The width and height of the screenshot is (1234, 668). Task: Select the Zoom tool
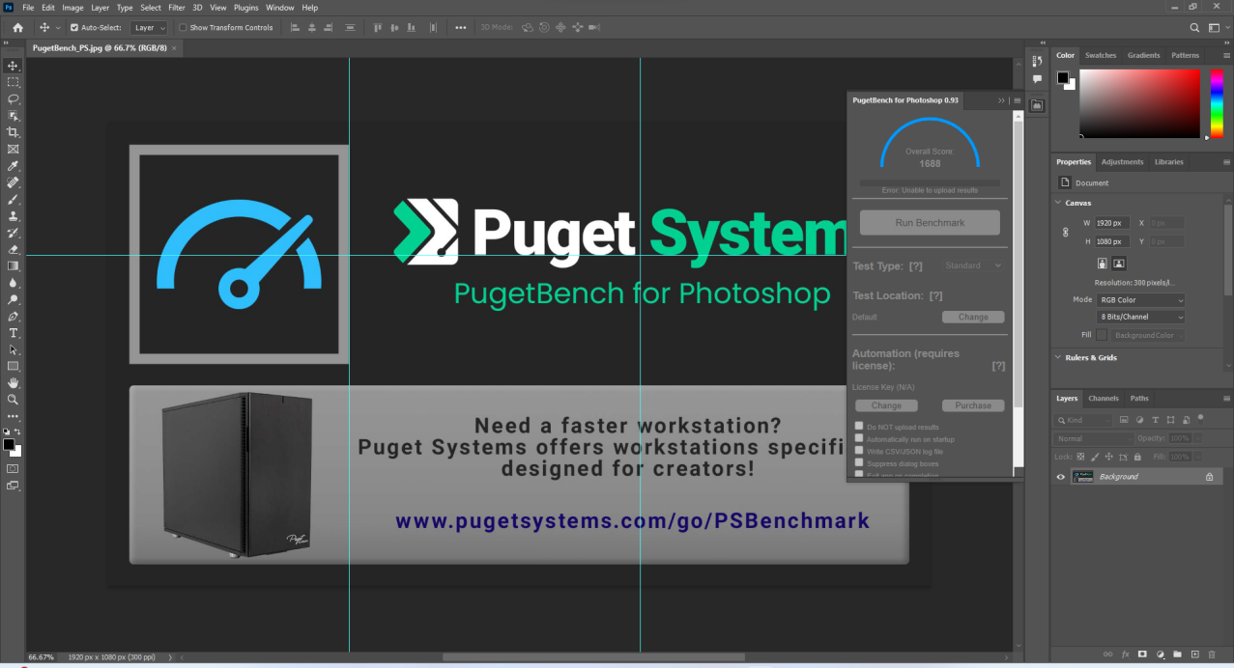pyautogui.click(x=13, y=399)
